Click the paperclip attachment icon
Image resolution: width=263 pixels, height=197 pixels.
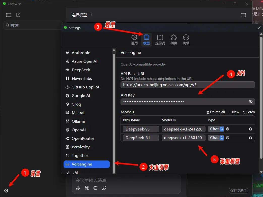(78, 188)
